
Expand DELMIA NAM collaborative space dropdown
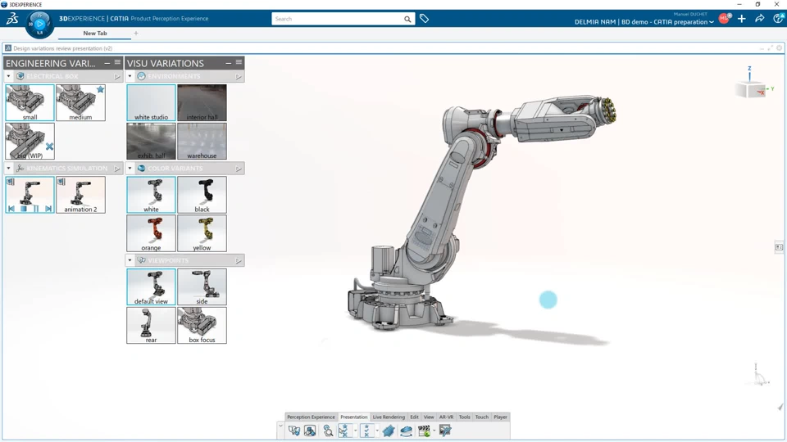(x=712, y=23)
